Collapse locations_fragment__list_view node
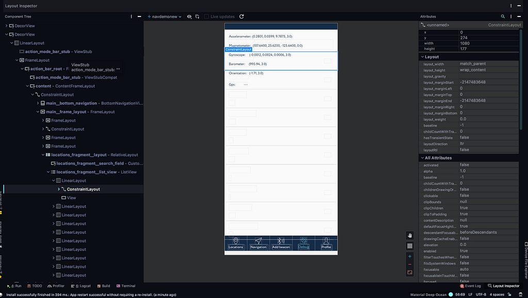 (48, 172)
